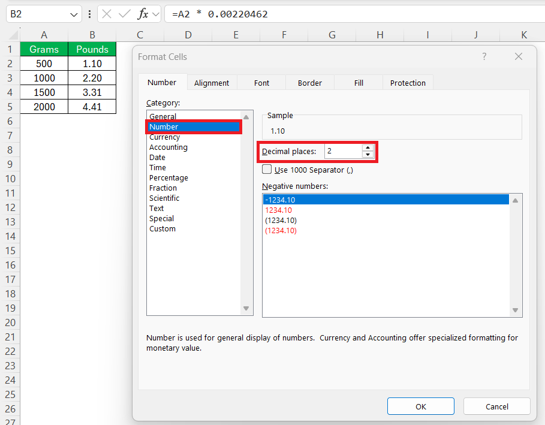Click the Pounds header cell
This screenshot has height=425, width=545.
92,49
